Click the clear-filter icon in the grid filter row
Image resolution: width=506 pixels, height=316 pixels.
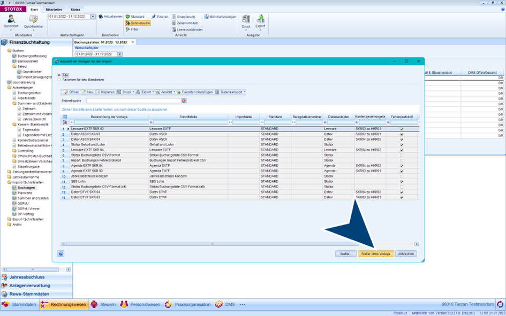coord(65,122)
